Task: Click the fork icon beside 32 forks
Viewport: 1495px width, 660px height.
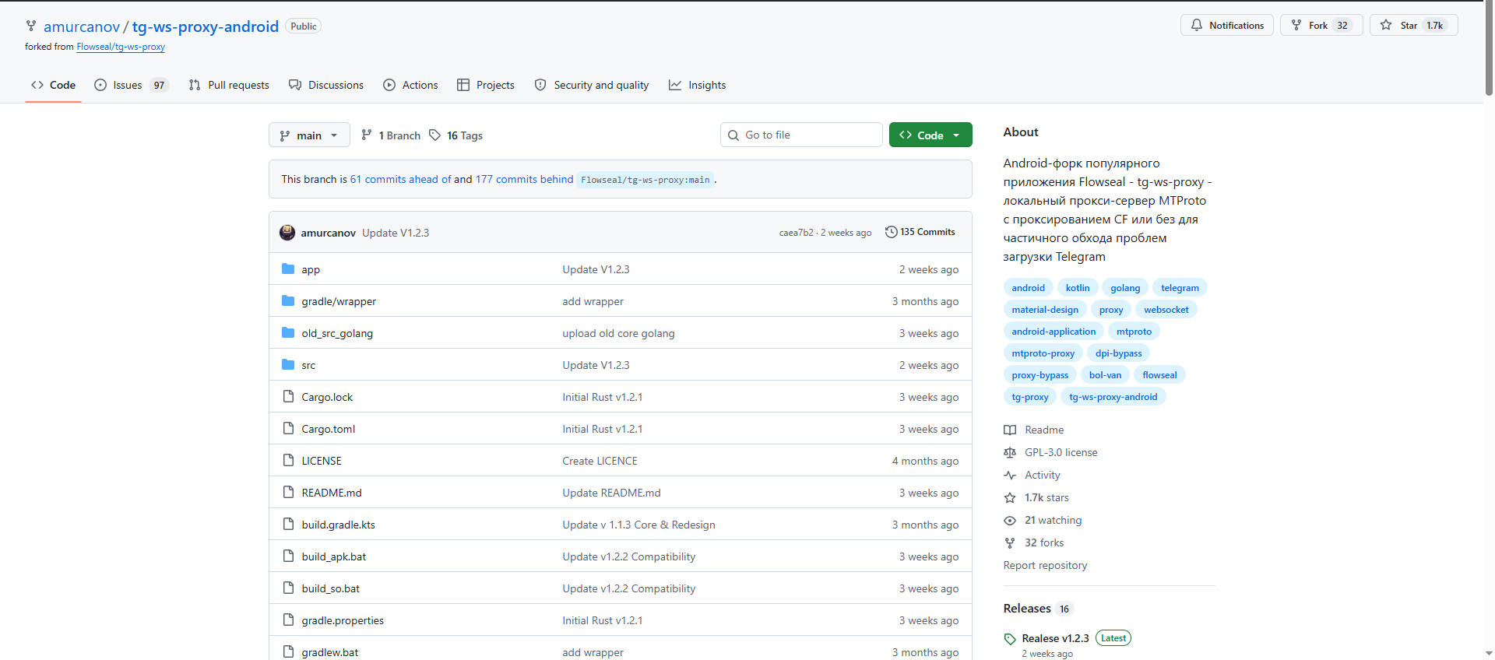Action: click(1010, 542)
